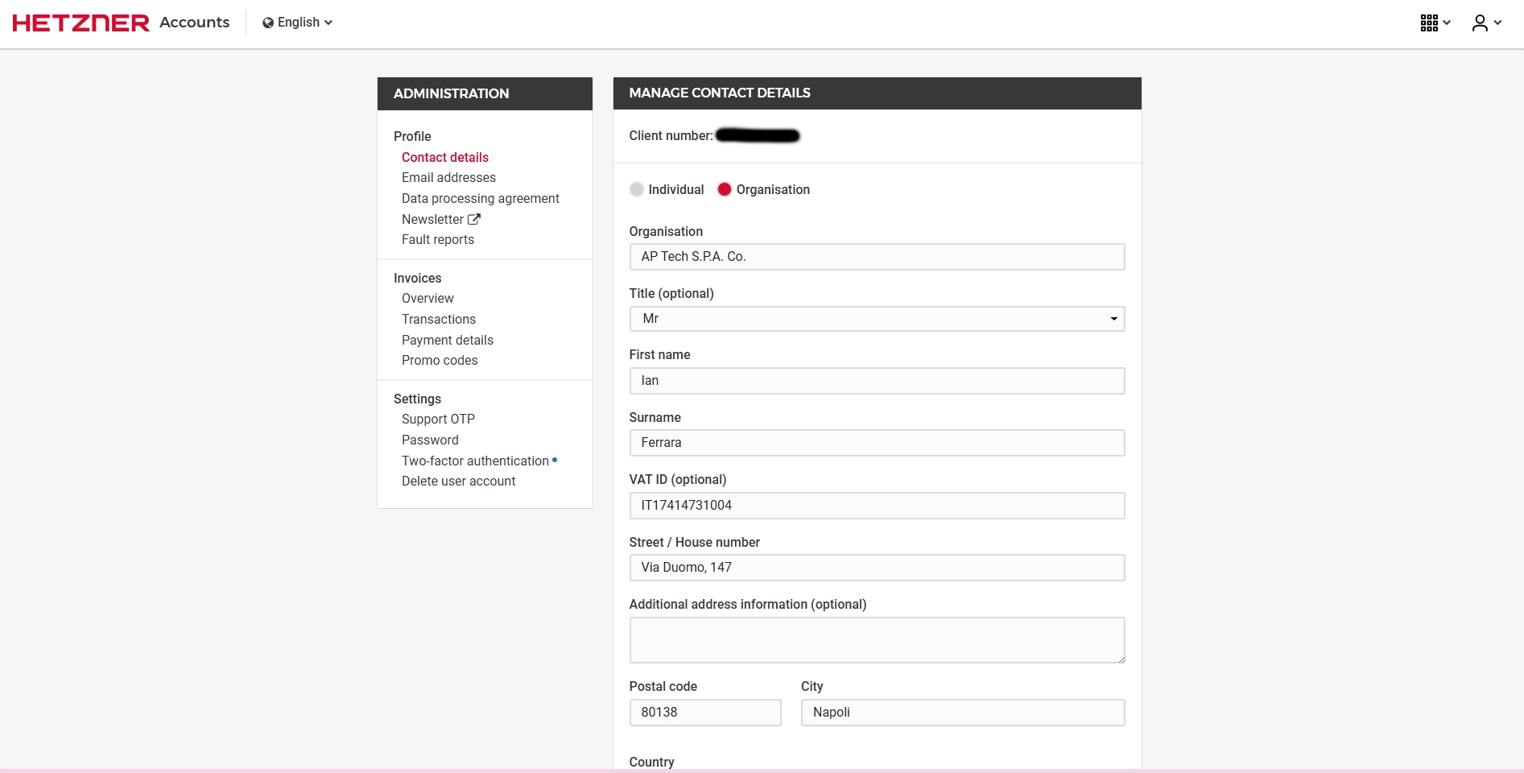
Task: Focus the VAT ID input field
Action: pos(876,506)
